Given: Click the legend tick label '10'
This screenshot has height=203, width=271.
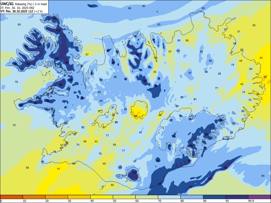Looking at the screenshot, I should click(24, 201).
